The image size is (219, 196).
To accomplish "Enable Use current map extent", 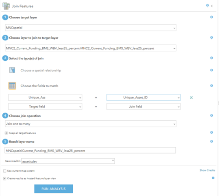I will 4,171.
